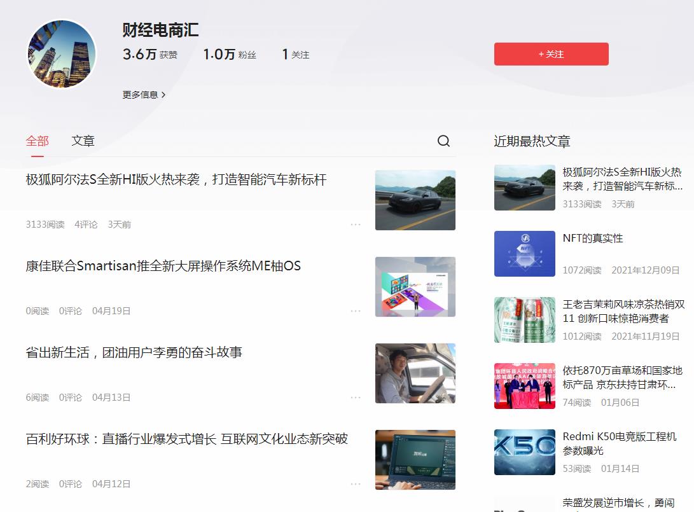The width and height of the screenshot is (694, 512).
Task: Click the K50 sidebar thumbnail
Action: pos(525,452)
